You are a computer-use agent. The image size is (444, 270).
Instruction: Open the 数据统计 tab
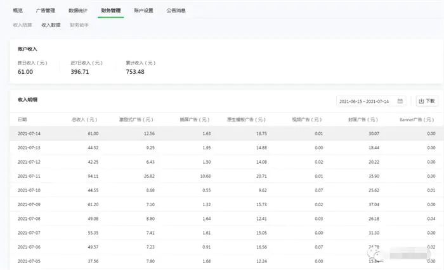79,11
